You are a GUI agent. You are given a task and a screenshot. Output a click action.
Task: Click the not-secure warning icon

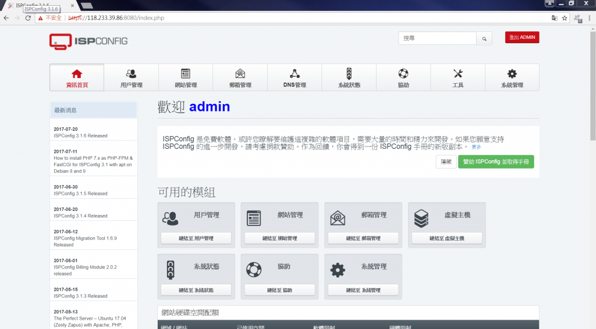tap(40, 18)
